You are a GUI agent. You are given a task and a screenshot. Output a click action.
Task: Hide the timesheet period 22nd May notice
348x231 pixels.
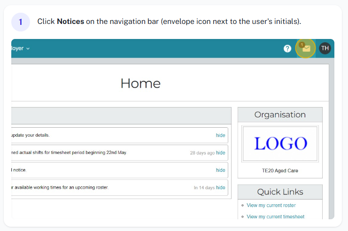pos(220,153)
